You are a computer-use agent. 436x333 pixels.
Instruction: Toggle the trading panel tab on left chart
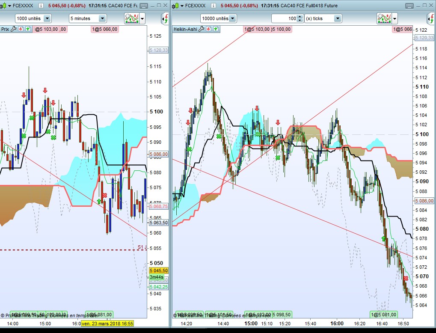pos(165,19)
